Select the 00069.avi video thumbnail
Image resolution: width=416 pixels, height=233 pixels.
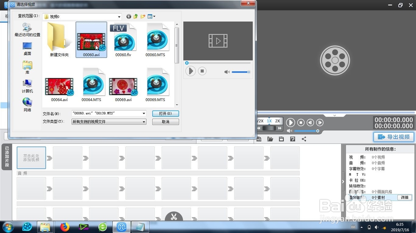pyautogui.click(x=124, y=87)
